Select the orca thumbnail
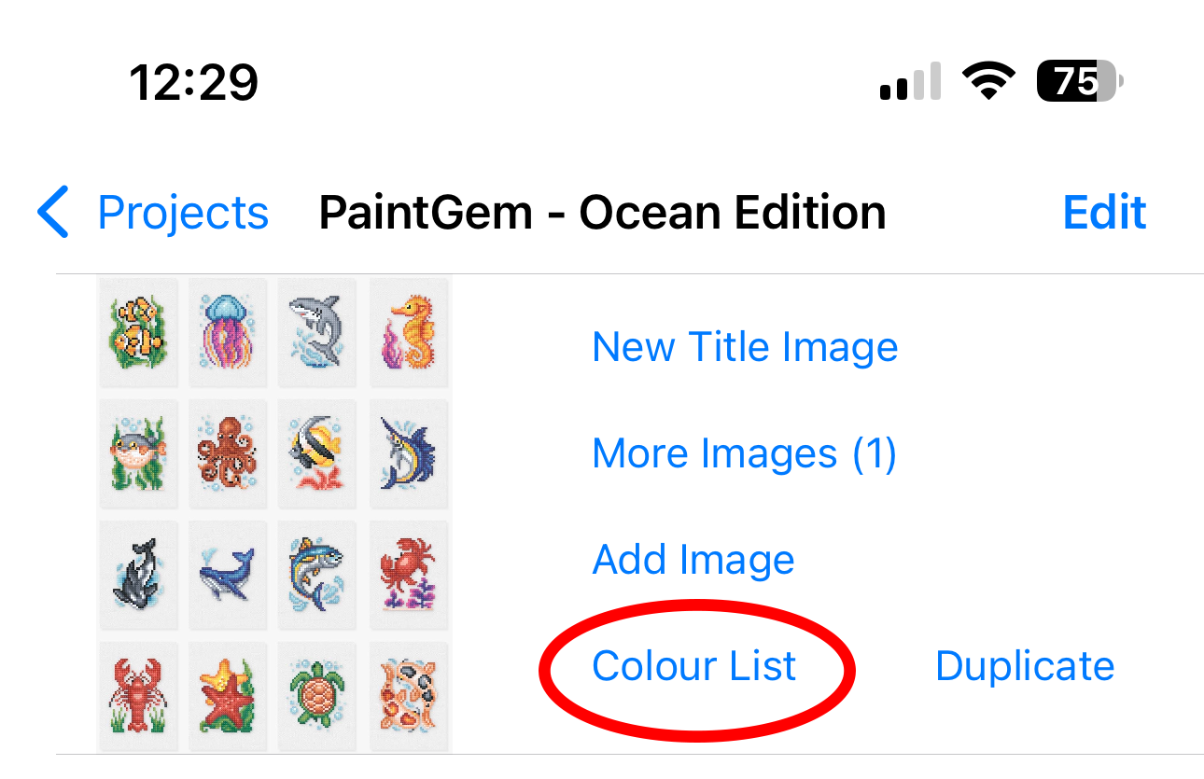Screen dimensions: 1204x779 [x=137, y=574]
